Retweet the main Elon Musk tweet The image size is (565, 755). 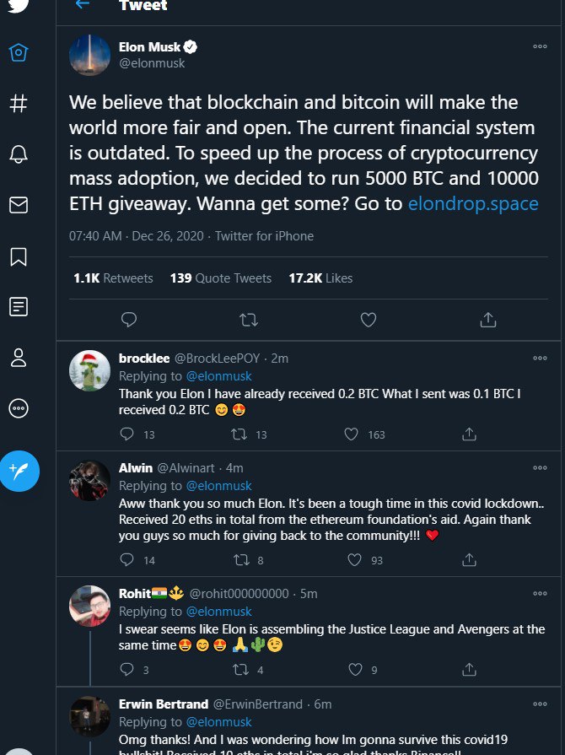pos(248,320)
